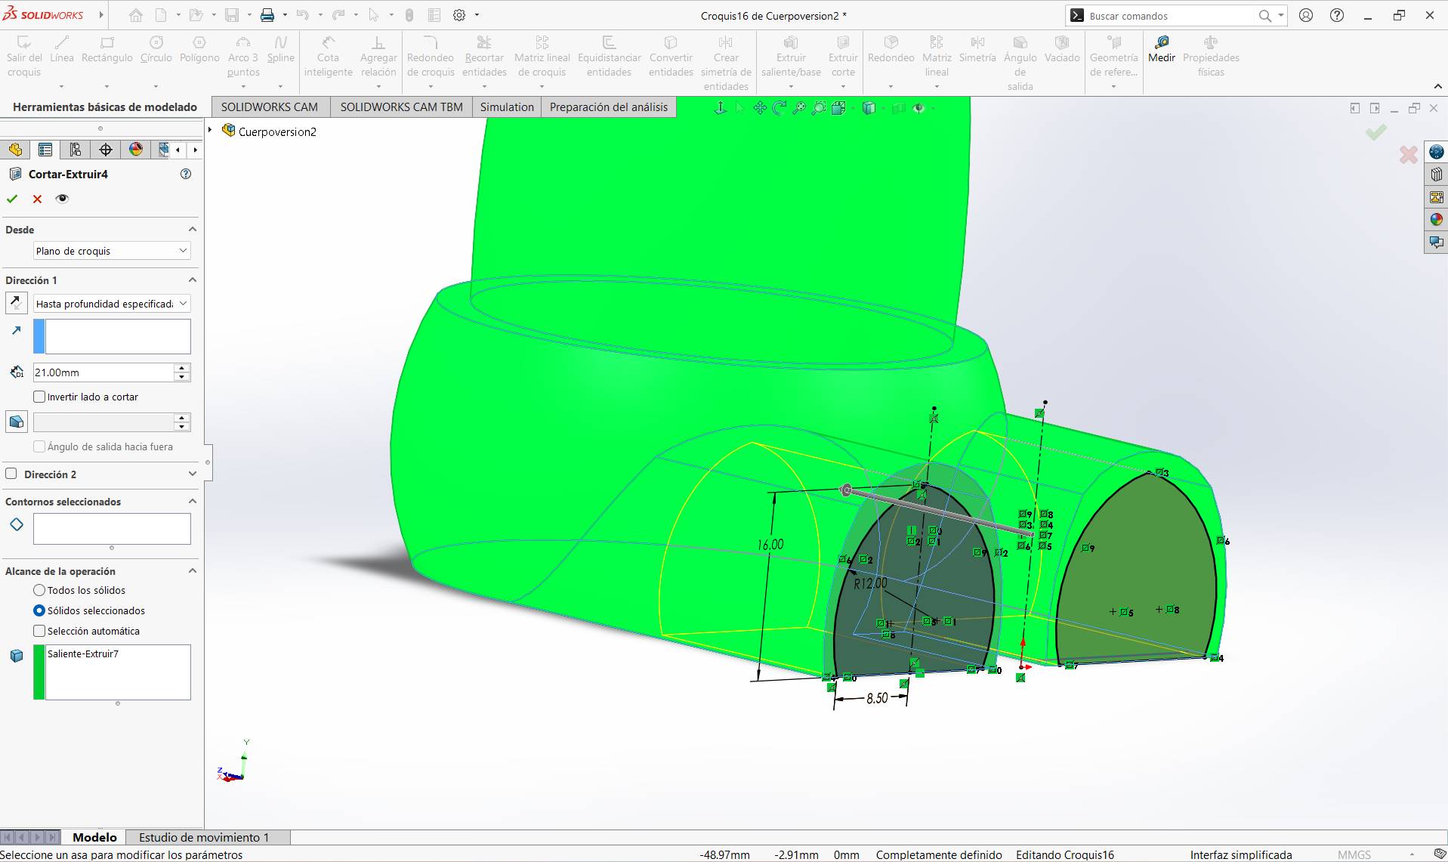This screenshot has width=1448, height=862.
Task: Increase depth with the up spinner arrow
Action: (181, 368)
